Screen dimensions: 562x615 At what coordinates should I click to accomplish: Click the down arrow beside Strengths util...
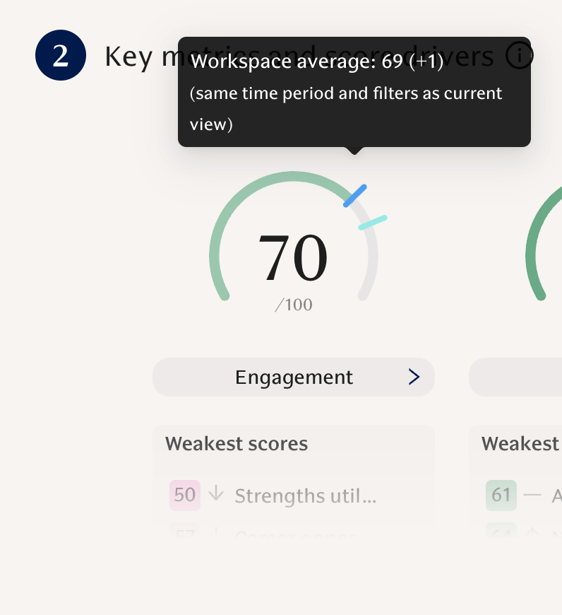point(217,495)
